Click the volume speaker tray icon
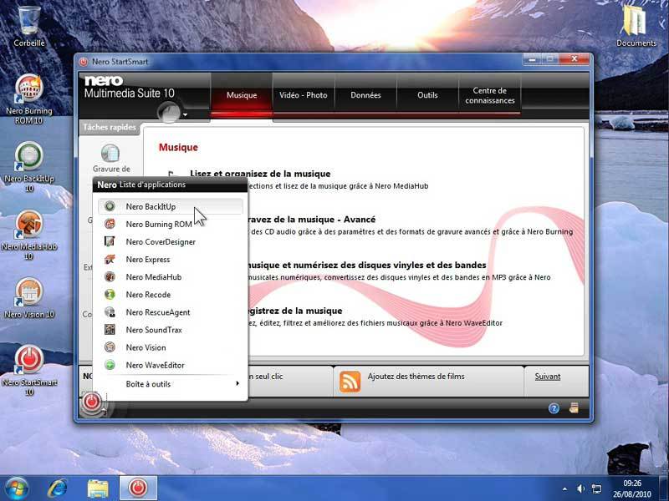 [580, 488]
